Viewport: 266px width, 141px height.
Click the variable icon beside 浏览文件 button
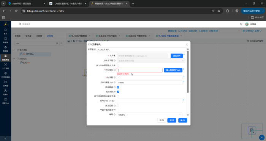pyautogui.click(x=184, y=55)
